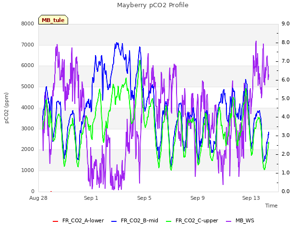Click the Sep 9 date tick label
The height and width of the screenshot is (230, 307).
(198, 198)
